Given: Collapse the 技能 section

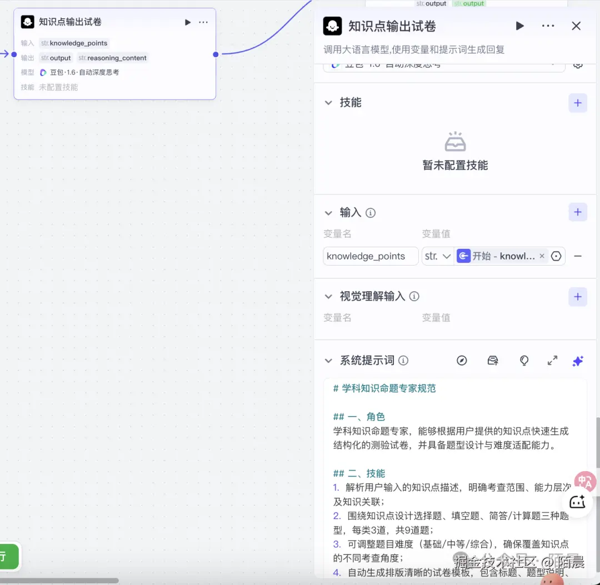Looking at the screenshot, I should tap(328, 102).
